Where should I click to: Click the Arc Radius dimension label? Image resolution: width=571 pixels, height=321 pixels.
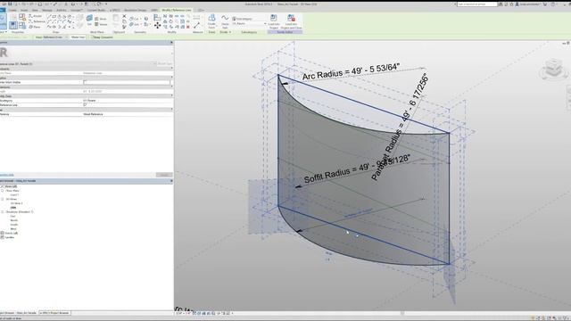coord(351,71)
